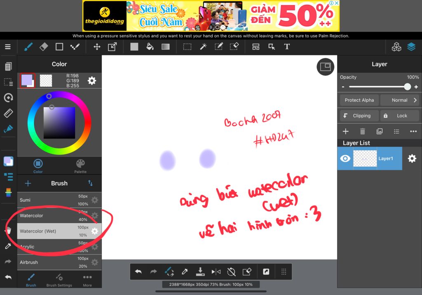Toggle the Layer panel icon

click(411, 47)
